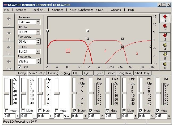Screen dimensions: 173x125
Task: Open the File menu
Action: pyautogui.click(x=6, y=10)
